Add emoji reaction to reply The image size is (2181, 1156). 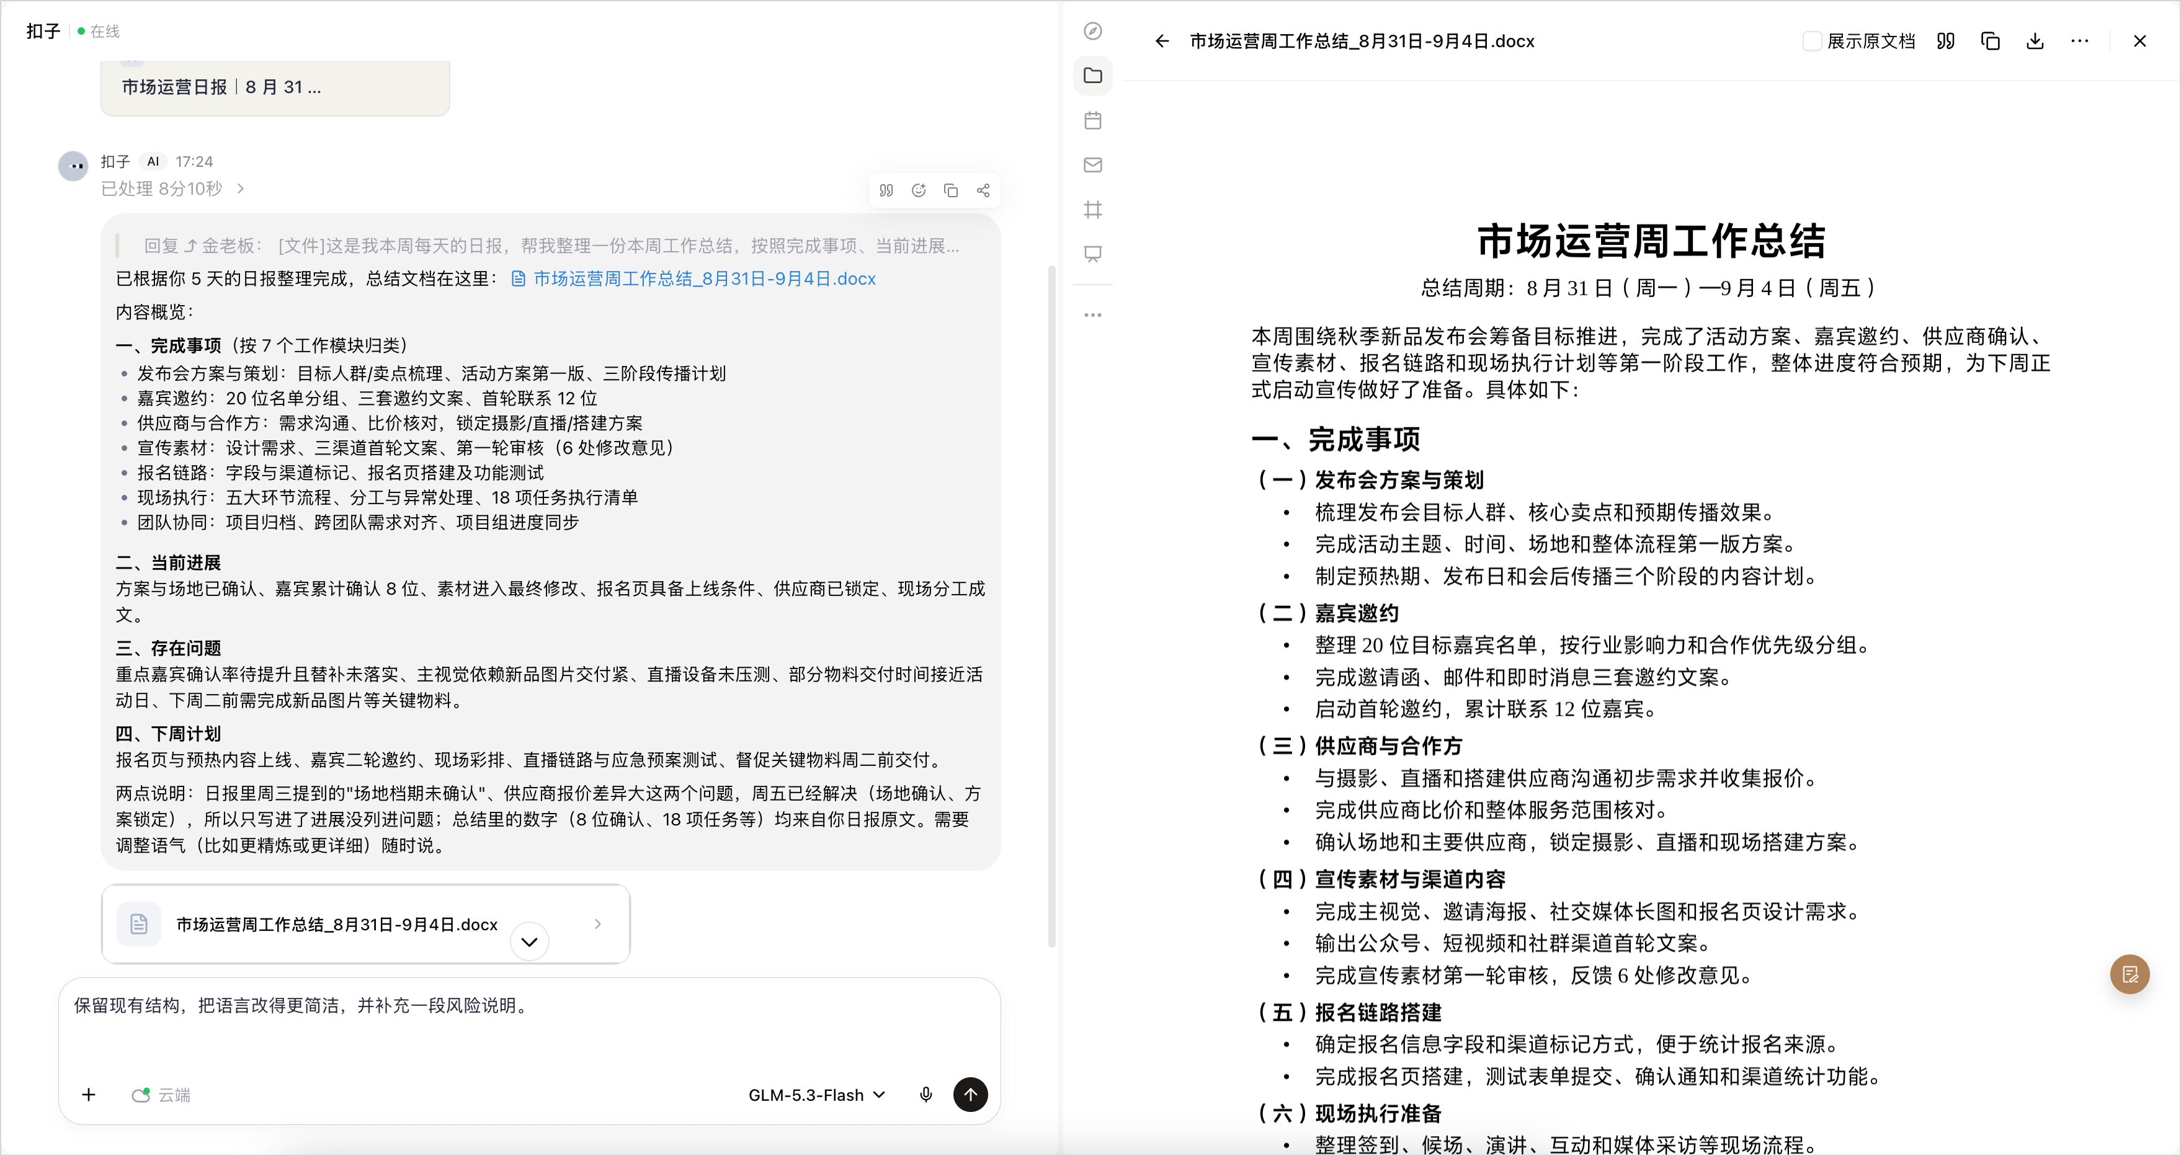pyautogui.click(x=919, y=190)
